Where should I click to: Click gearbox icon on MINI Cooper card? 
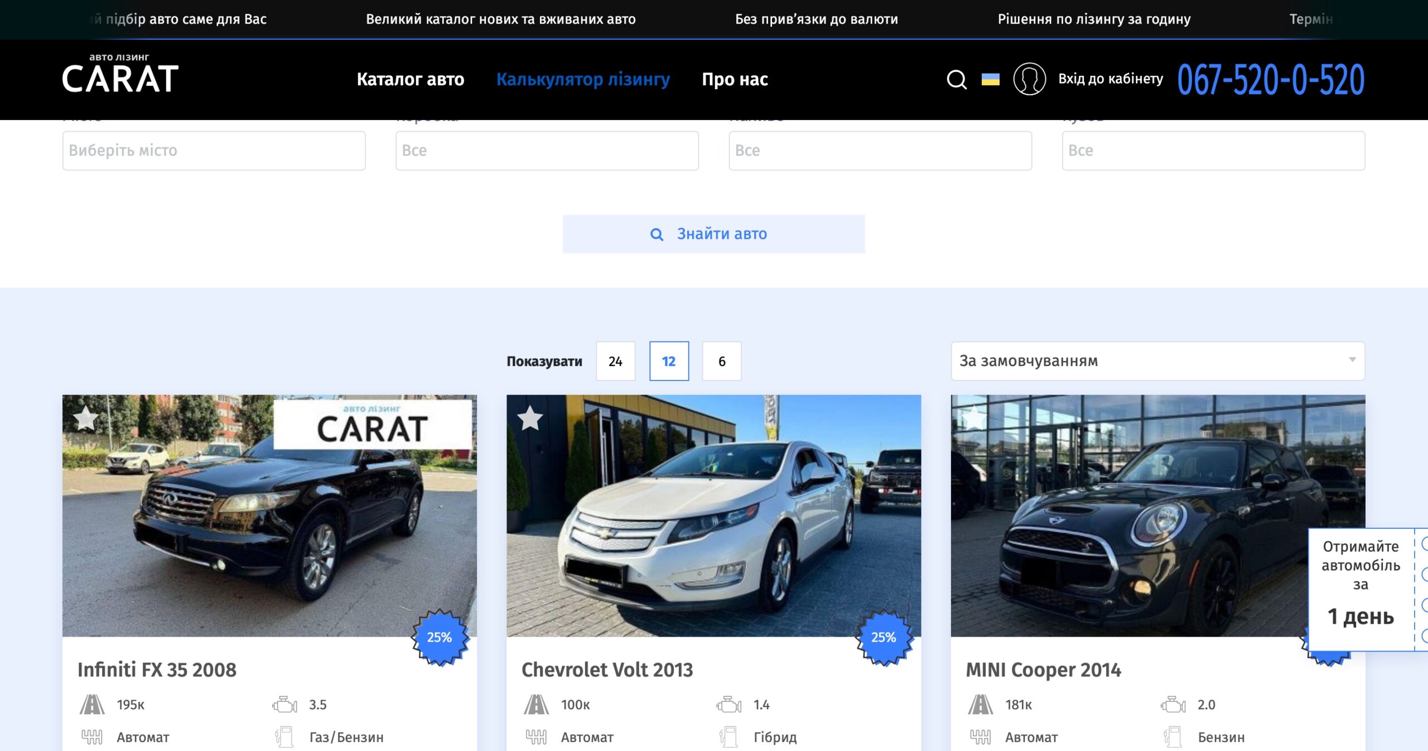(x=981, y=737)
